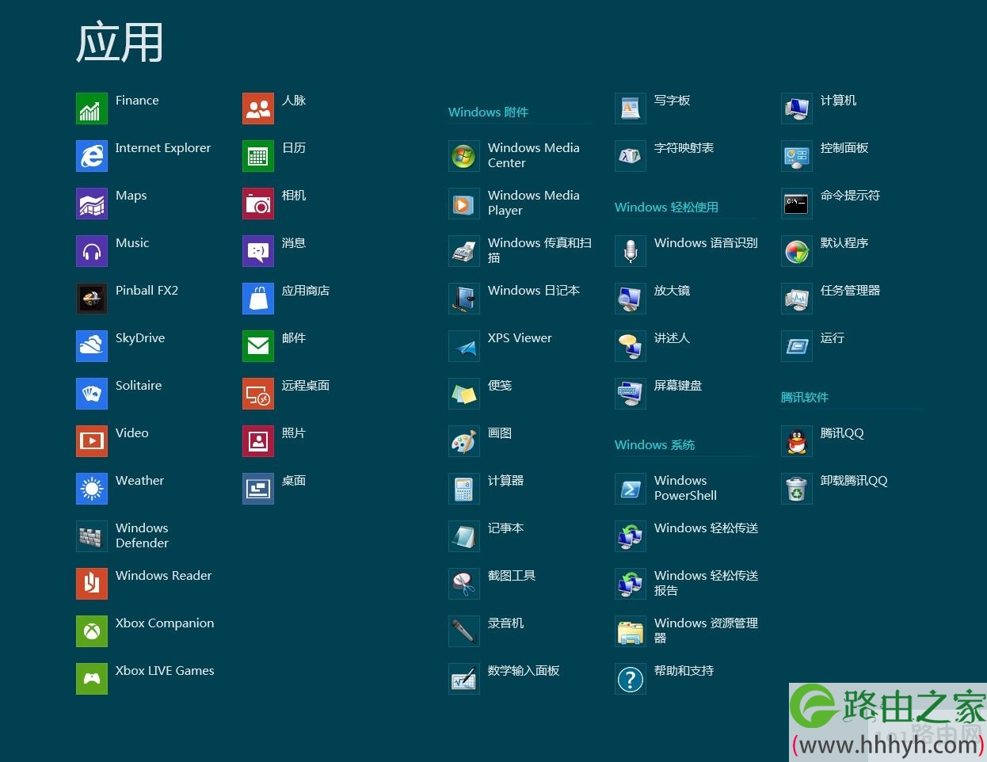Click the 腾讯软件 group header
987x762 pixels.
[x=805, y=398]
